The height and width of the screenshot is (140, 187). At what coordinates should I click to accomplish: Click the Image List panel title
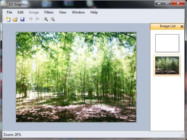[x=168, y=26]
